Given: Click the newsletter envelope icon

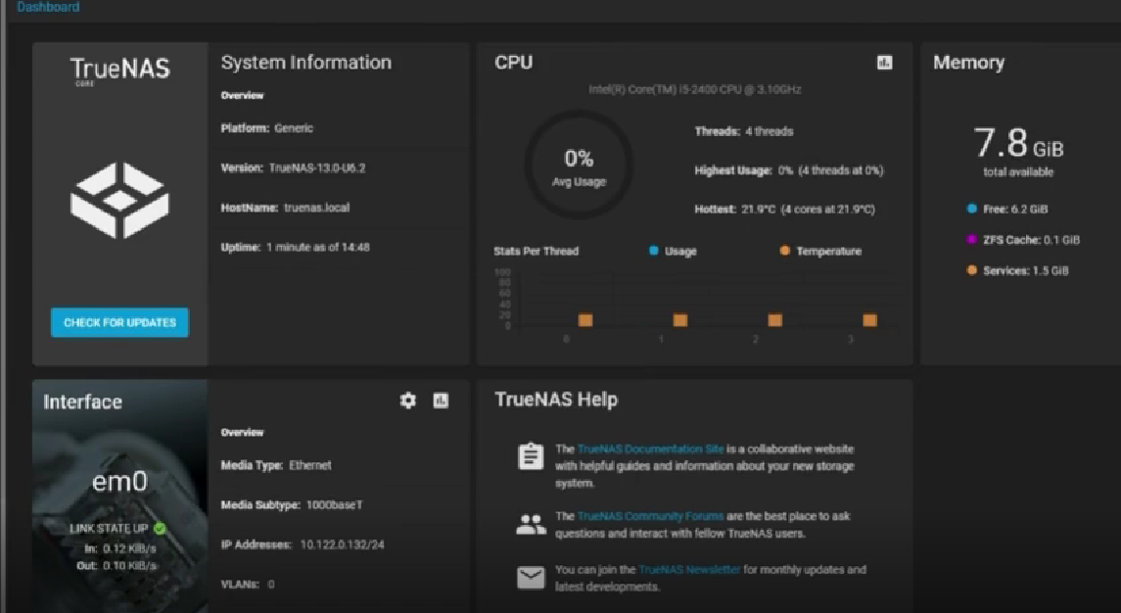Looking at the screenshot, I should pos(531,577).
